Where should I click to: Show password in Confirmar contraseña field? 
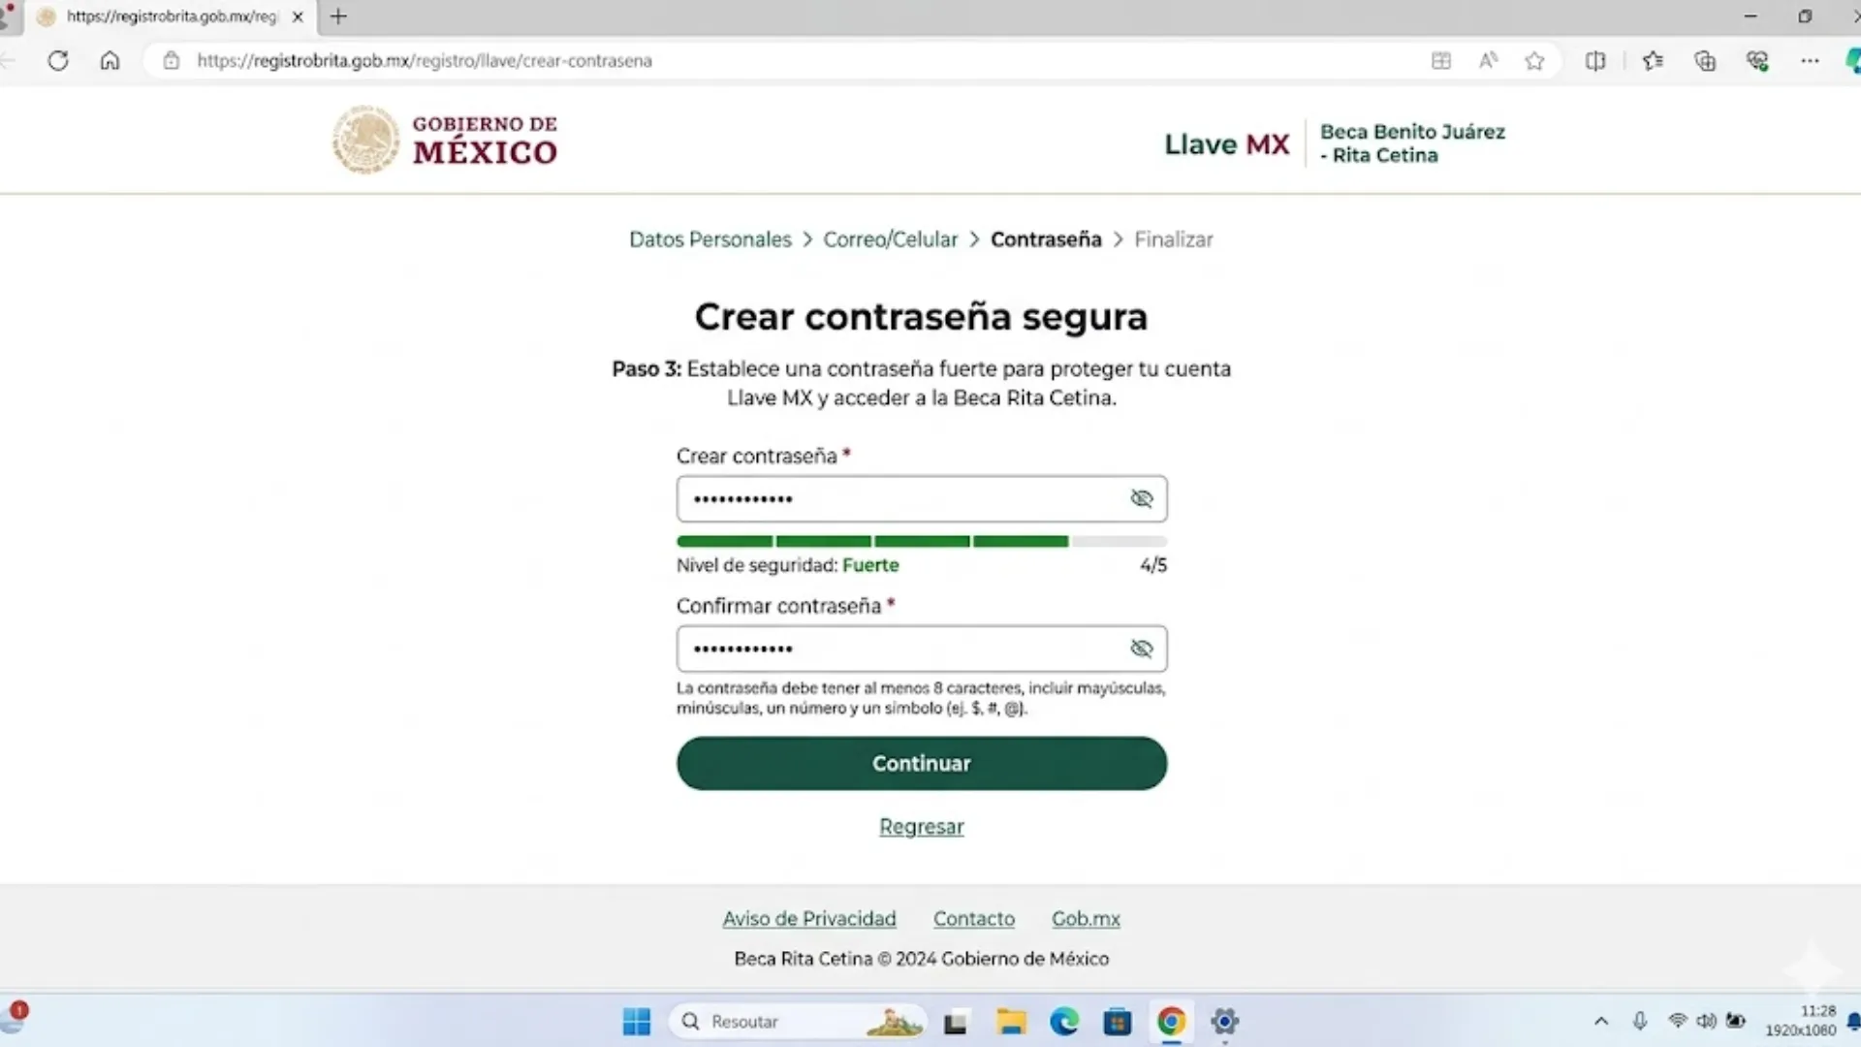pos(1141,649)
